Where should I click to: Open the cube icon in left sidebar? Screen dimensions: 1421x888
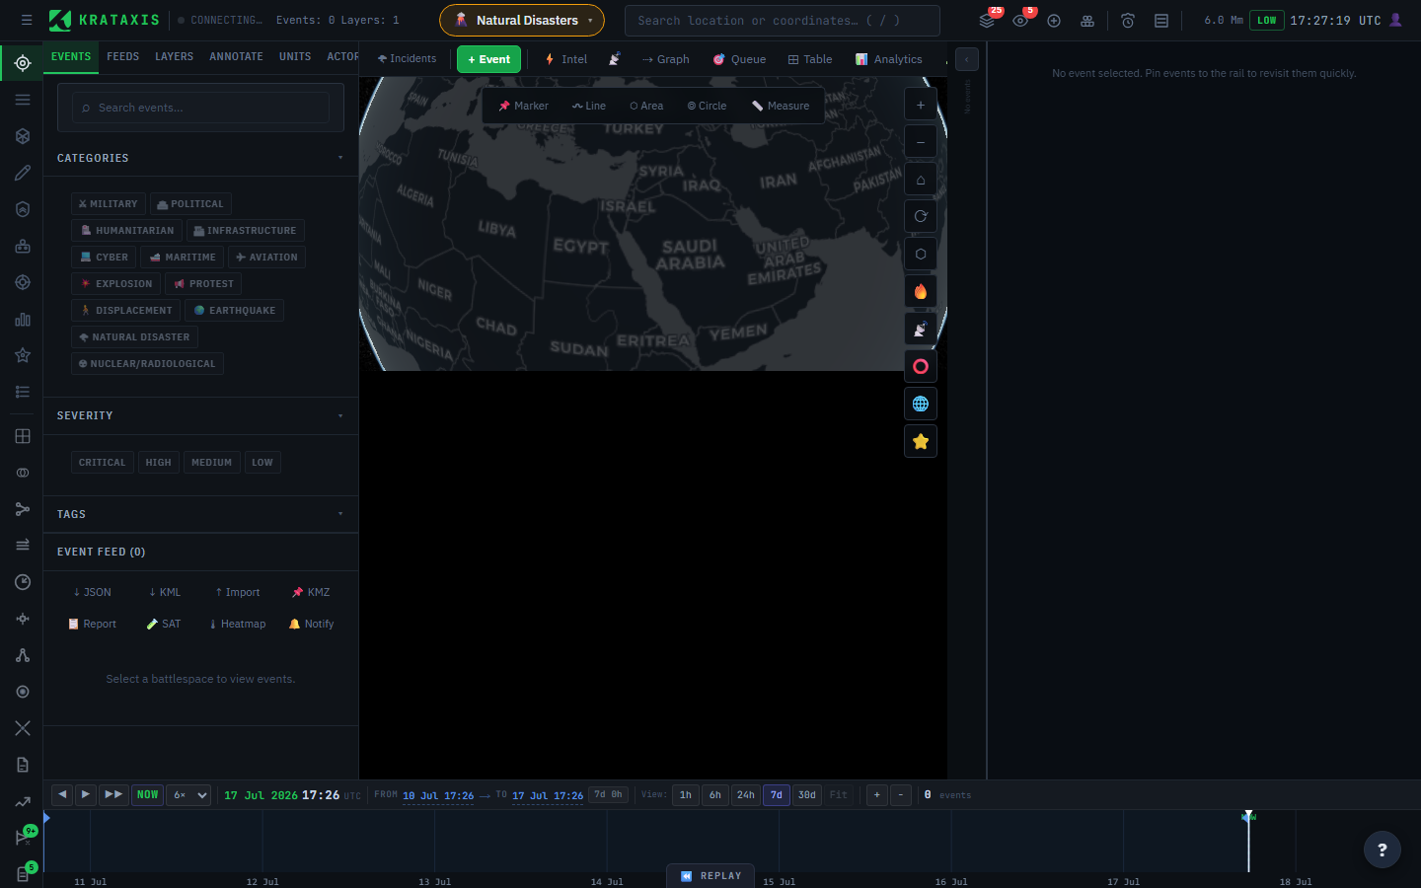click(x=22, y=136)
